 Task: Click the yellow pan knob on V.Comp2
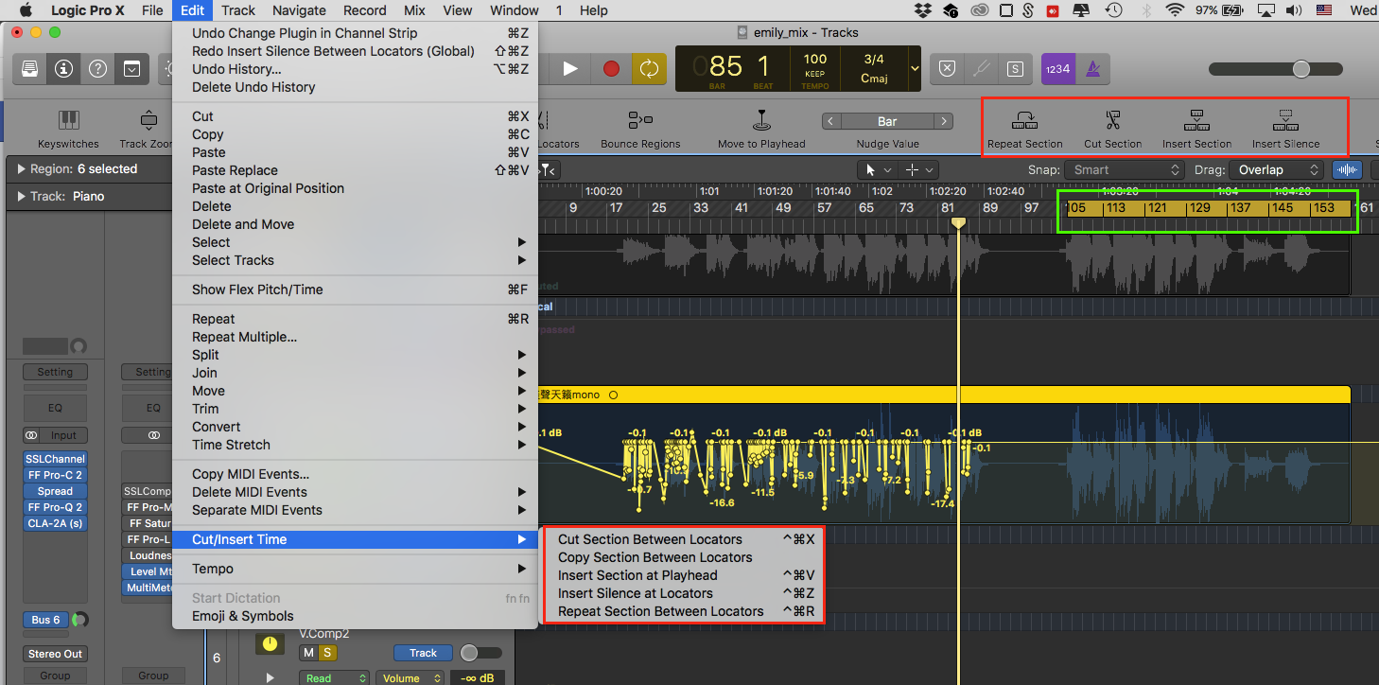coord(271,643)
